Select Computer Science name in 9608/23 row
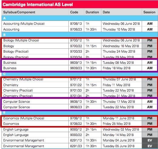 tap(16, 107)
